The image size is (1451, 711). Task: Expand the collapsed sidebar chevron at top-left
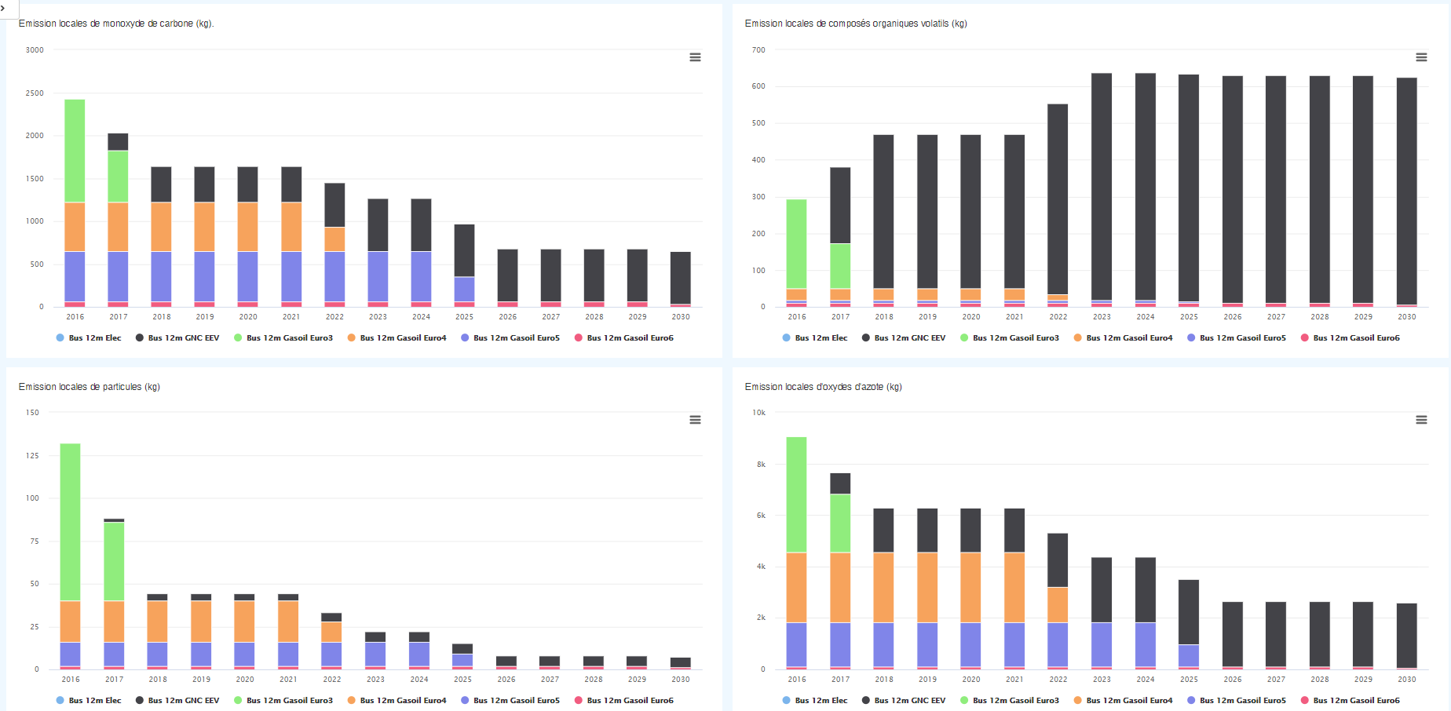coord(4,8)
